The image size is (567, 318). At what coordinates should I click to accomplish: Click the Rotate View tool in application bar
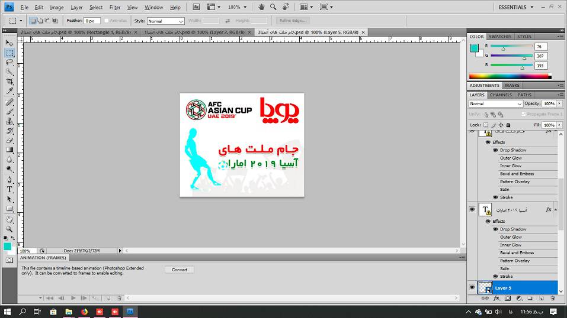point(286,7)
